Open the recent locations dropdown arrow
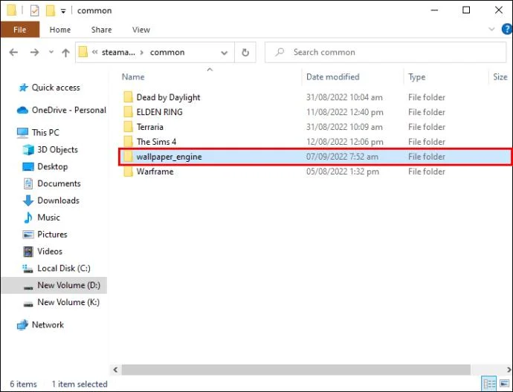 point(51,52)
